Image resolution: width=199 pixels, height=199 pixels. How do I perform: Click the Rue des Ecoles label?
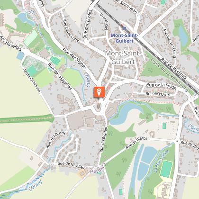point(88,24)
